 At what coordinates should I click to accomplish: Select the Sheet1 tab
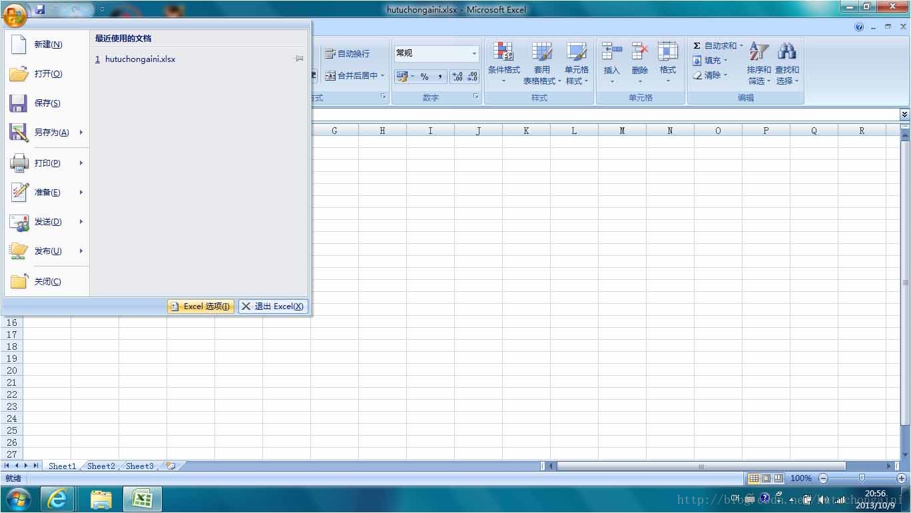pyautogui.click(x=62, y=466)
